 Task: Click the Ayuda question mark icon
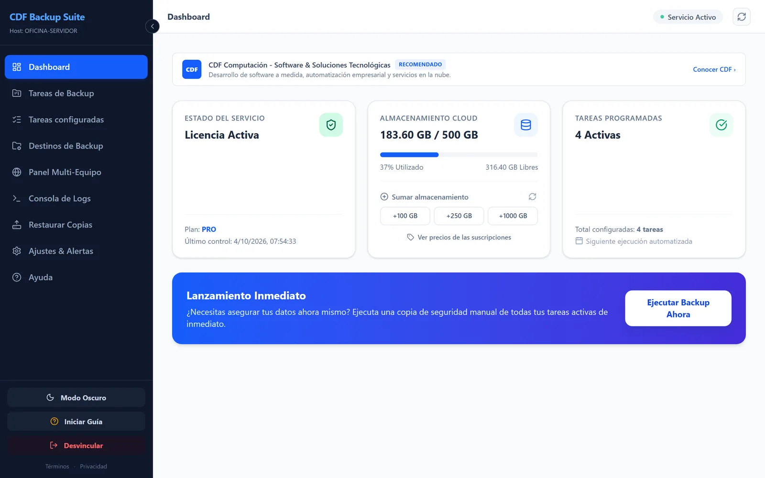tap(17, 277)
